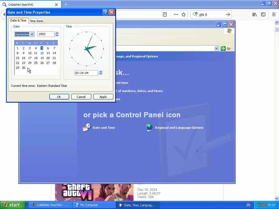Decrease the year 2003 with down arrow
Viewport: 279px width, 209px height.
[x=57, y=35]
